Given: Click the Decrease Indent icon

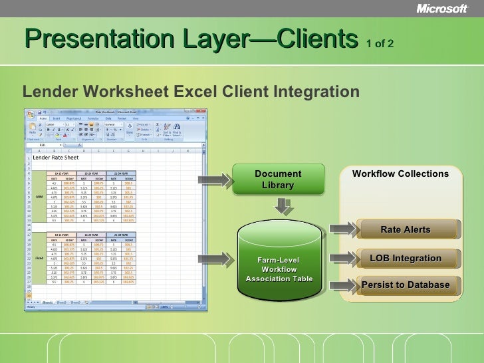Looking at the screenshot, I should click(81, 134).
